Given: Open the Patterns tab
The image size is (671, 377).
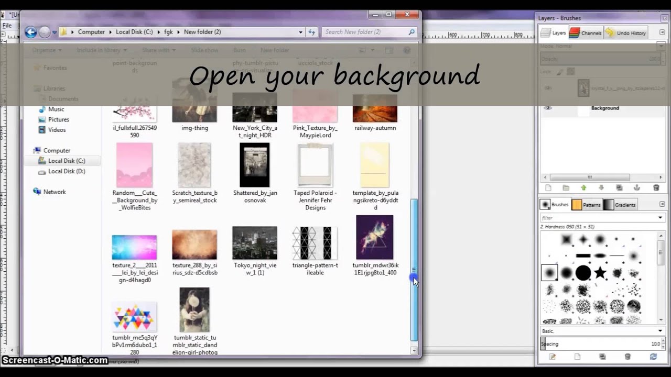Looking at the screenshot, I should coord(586,205).
